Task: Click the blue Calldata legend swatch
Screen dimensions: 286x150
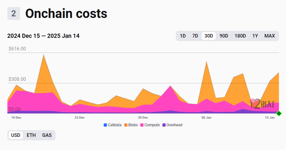Action: click(x=105, y=125)
